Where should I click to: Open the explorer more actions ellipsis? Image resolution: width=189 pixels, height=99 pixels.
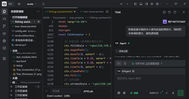point(38,11)
